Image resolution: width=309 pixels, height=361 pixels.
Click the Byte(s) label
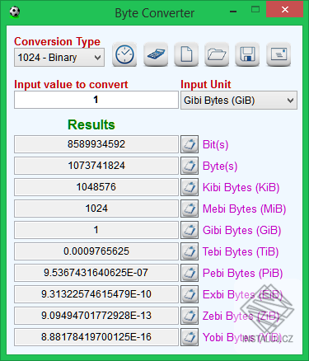(220, 166)
